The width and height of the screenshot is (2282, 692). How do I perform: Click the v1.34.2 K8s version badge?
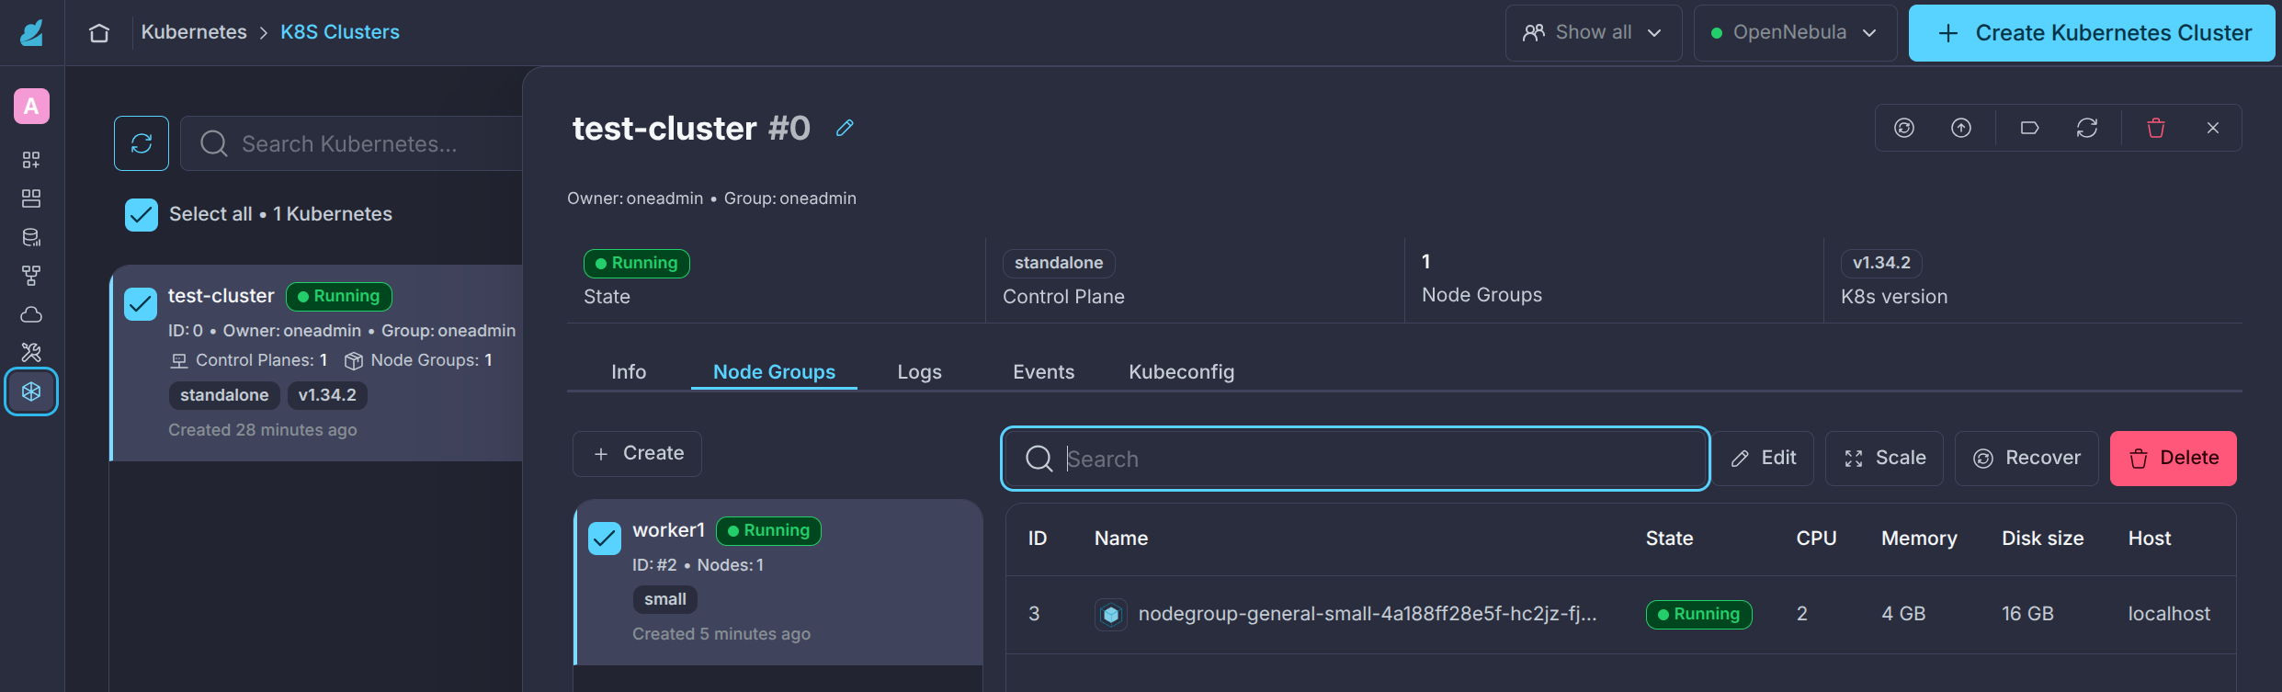1881,263
